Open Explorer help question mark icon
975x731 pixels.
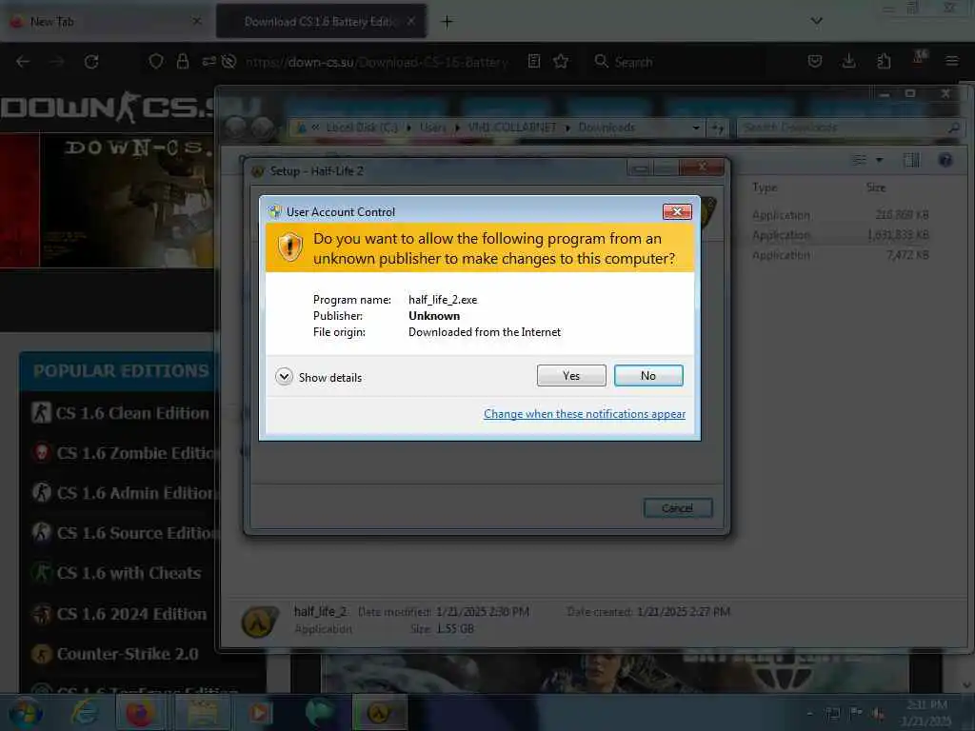point(945,160)
